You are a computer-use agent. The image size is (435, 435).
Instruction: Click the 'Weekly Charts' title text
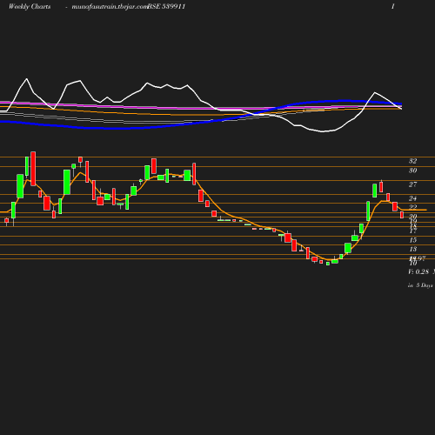pyautogui.click(x=30, y=7)
